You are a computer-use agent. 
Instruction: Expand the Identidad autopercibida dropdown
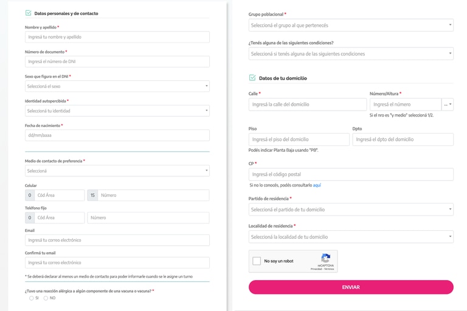117,111
